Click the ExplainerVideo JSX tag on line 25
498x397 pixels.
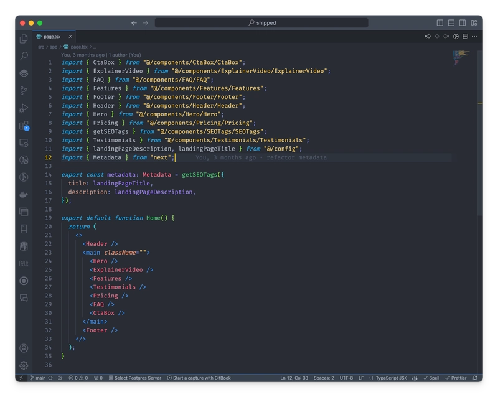coord(118,269)
